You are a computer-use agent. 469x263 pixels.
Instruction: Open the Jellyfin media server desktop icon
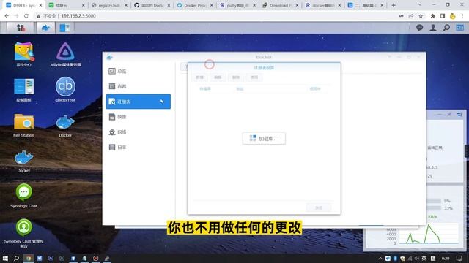click(x=65, y=55)
